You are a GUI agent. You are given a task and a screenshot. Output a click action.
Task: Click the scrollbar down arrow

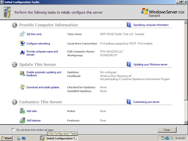(186, 122)
